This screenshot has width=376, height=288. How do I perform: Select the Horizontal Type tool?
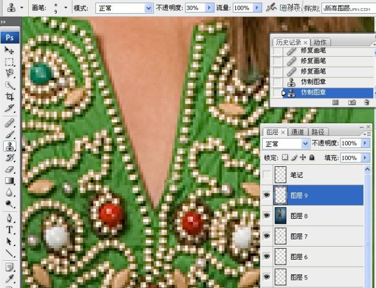(x=9, y=230)
